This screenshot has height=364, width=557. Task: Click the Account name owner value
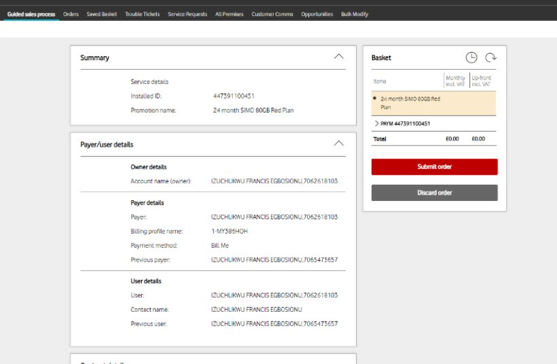coord(274,181)
